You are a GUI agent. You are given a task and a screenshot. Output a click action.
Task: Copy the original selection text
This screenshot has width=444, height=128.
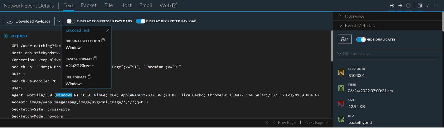[x=103, y=40]
